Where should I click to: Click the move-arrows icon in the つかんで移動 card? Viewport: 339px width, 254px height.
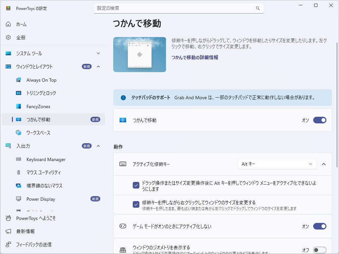coord(123,120)
